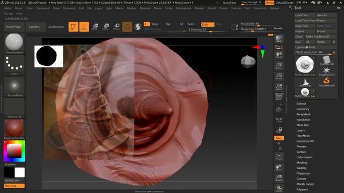Toggle the XYZ rotation mode
344x193 pixels.
[279, 138]
